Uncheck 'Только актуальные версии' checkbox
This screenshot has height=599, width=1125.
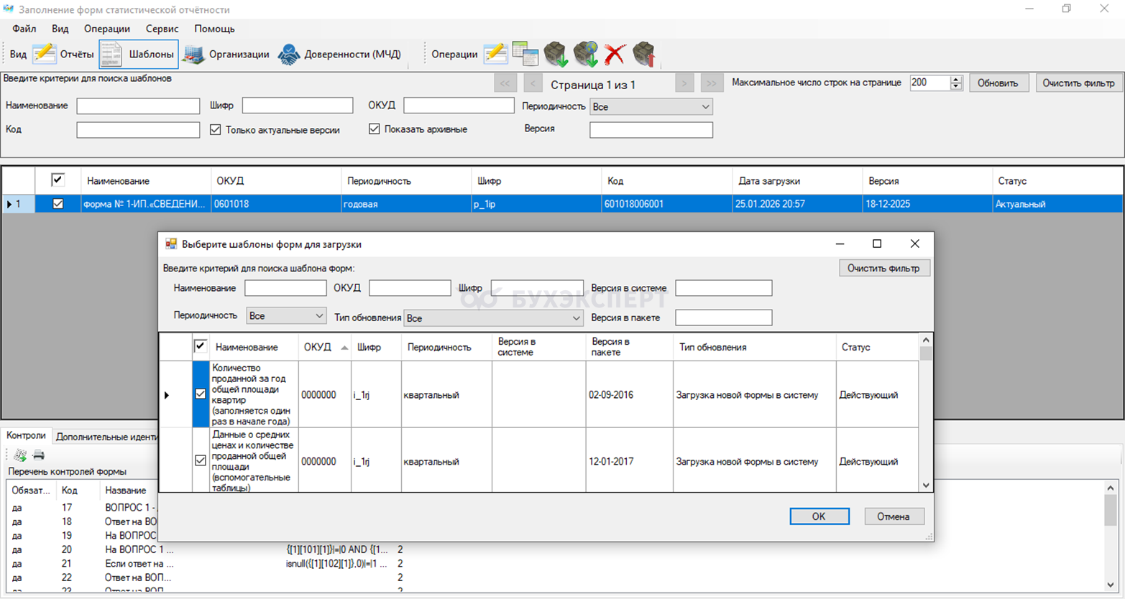point(215,130)
